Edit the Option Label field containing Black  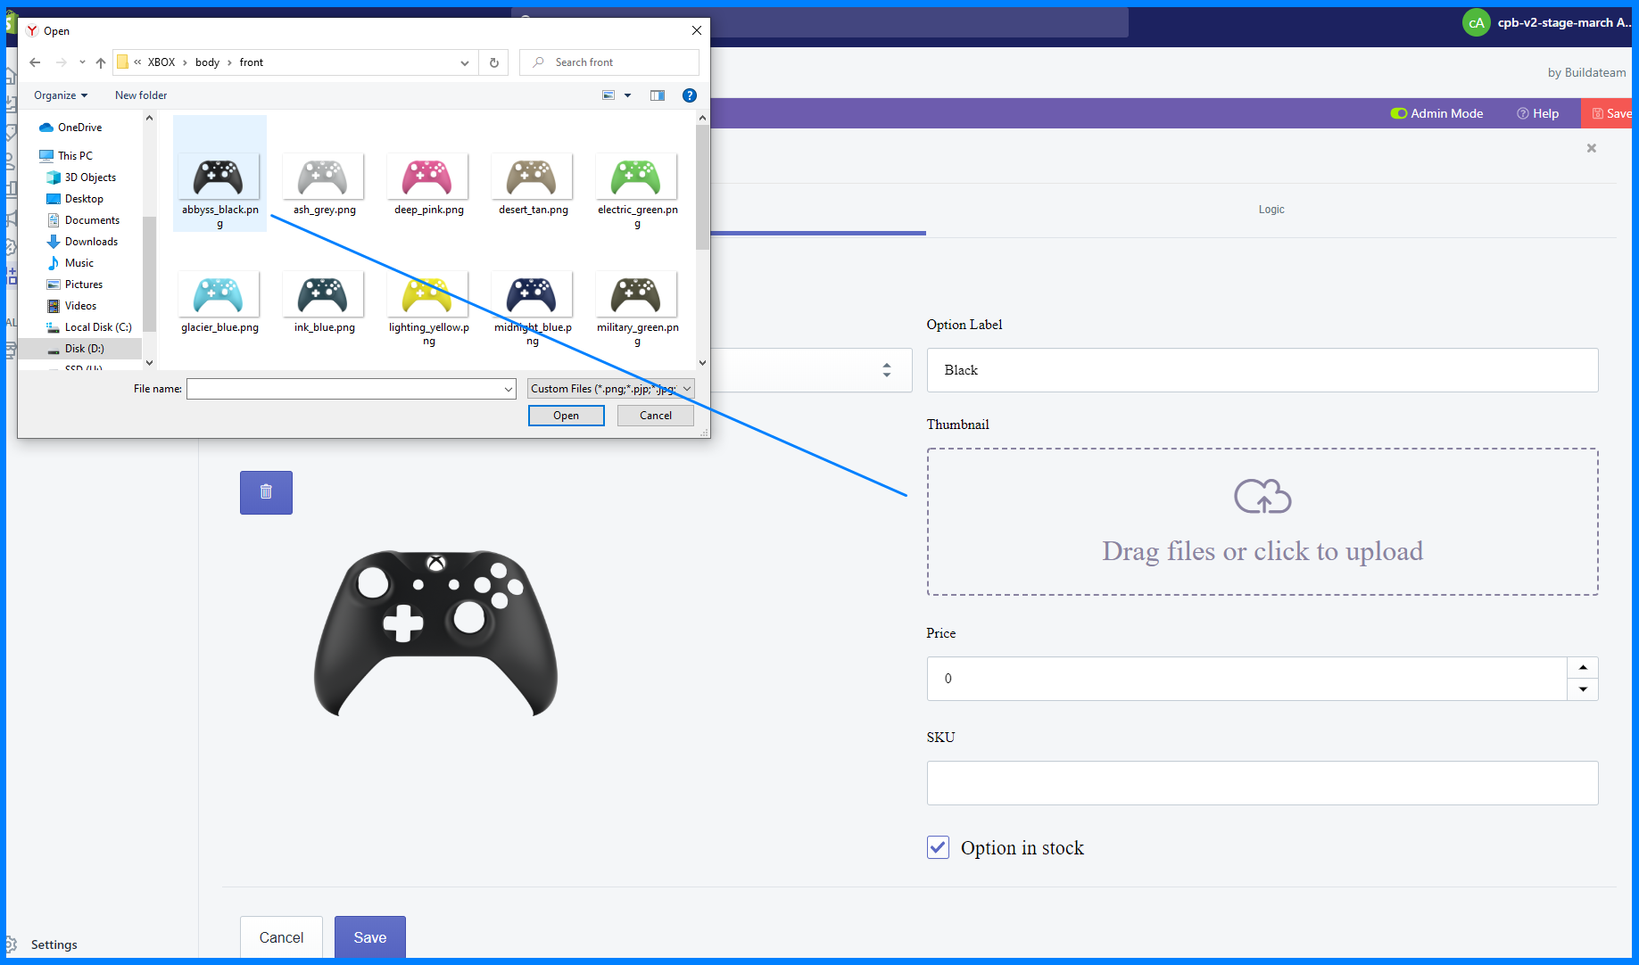pos(1262,370)
